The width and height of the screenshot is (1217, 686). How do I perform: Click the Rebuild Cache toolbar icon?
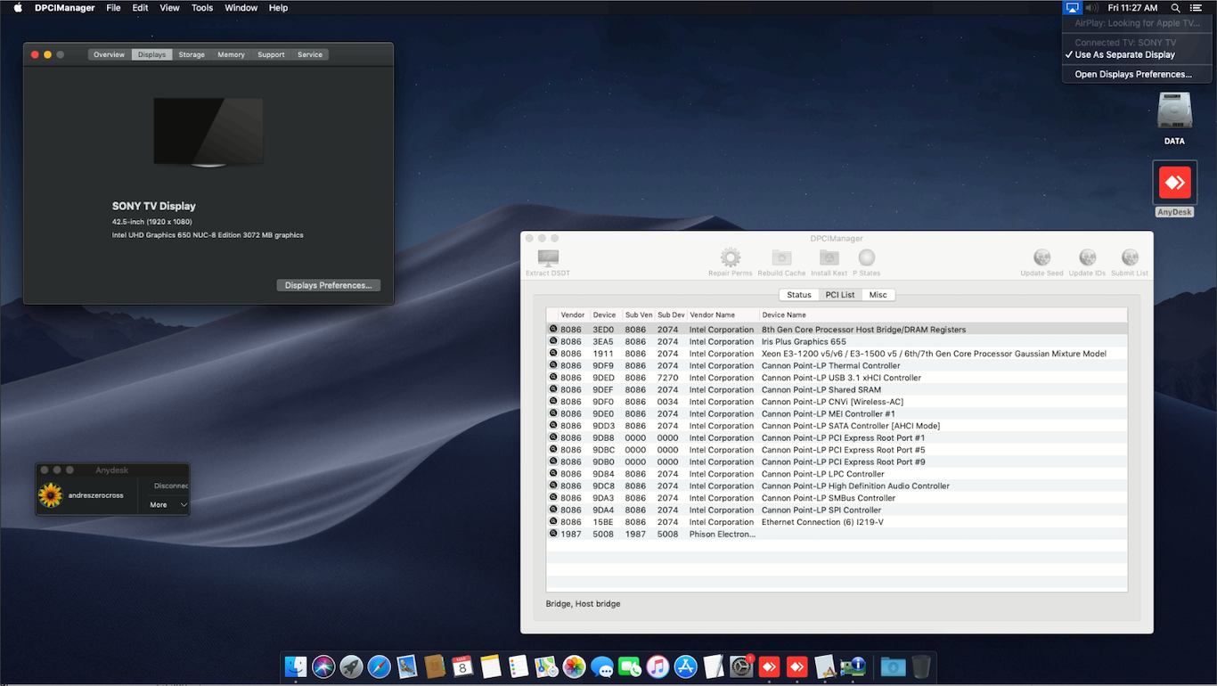click(781, 258)
